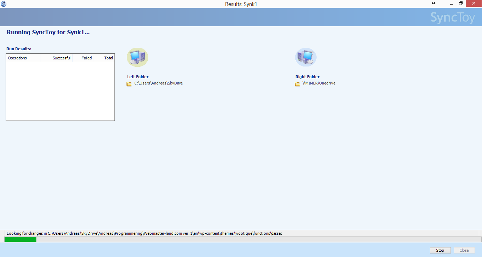482x257 pixels.
Task: Click the SyncToy app icon in title bar
Action: [4, 4]
